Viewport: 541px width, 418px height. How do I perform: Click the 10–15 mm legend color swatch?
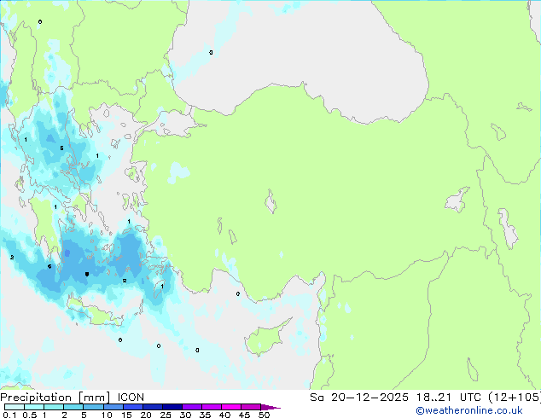113,407
